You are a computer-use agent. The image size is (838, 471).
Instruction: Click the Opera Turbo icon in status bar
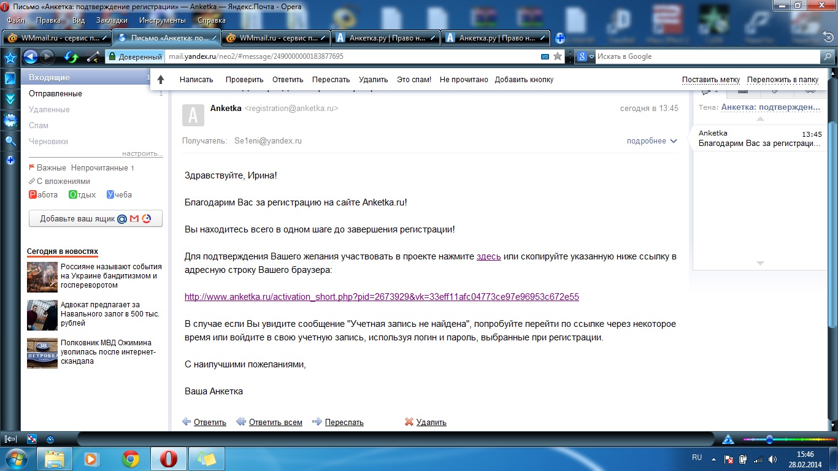click(50, 439)
